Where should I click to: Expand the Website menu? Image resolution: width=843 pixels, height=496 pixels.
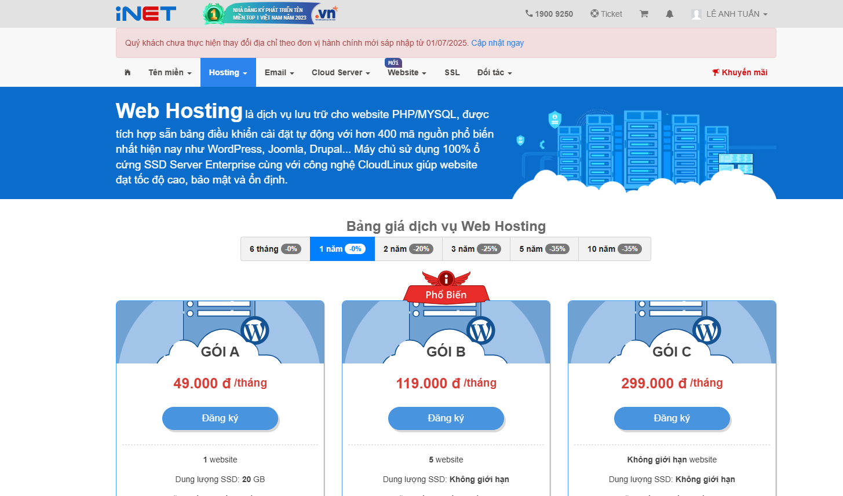click(x=407, y=72)
